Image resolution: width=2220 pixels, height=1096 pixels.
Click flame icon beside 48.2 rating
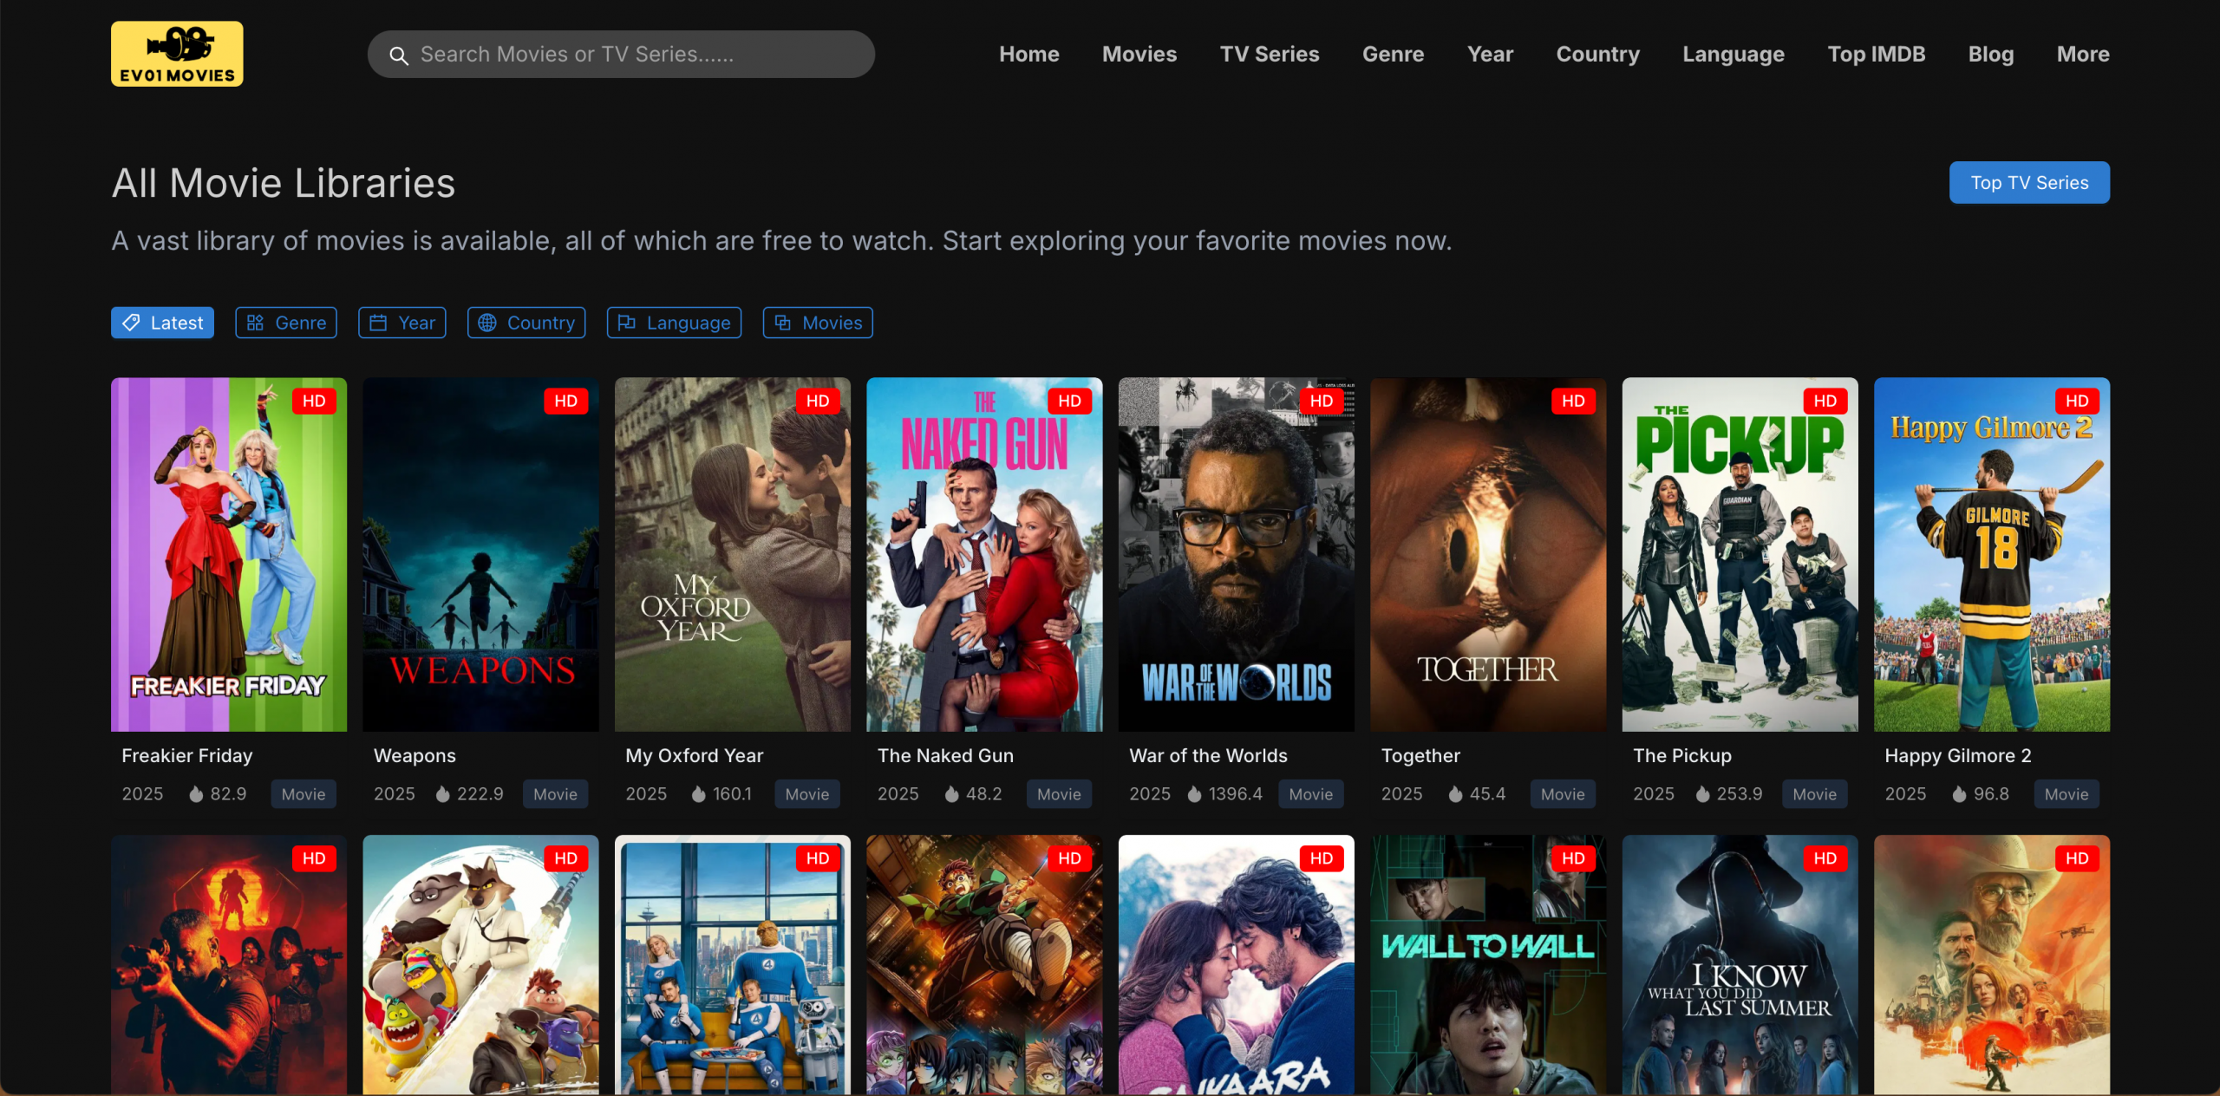(x=952, y=794)
